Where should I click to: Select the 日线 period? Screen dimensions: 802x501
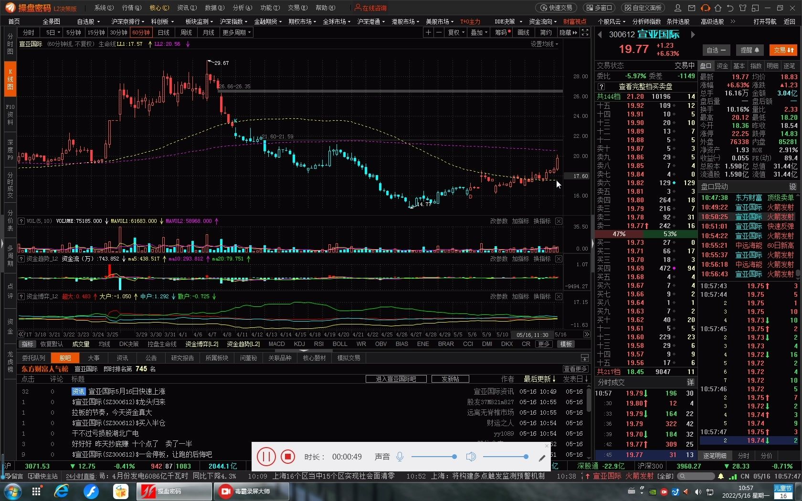[x=164, y=32]
